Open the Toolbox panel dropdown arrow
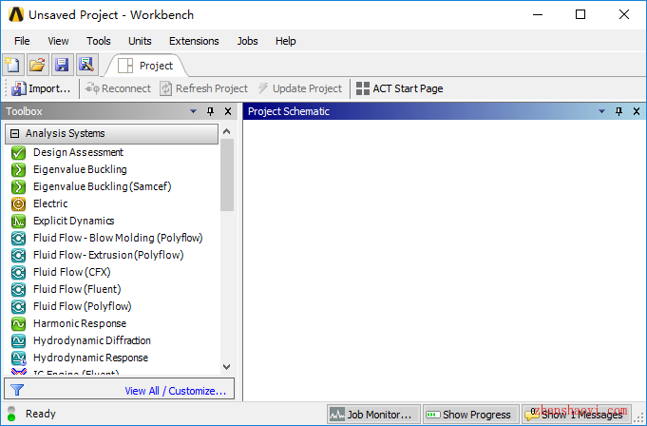This screenshot has width=647, height=426. (x=193, y=111)
